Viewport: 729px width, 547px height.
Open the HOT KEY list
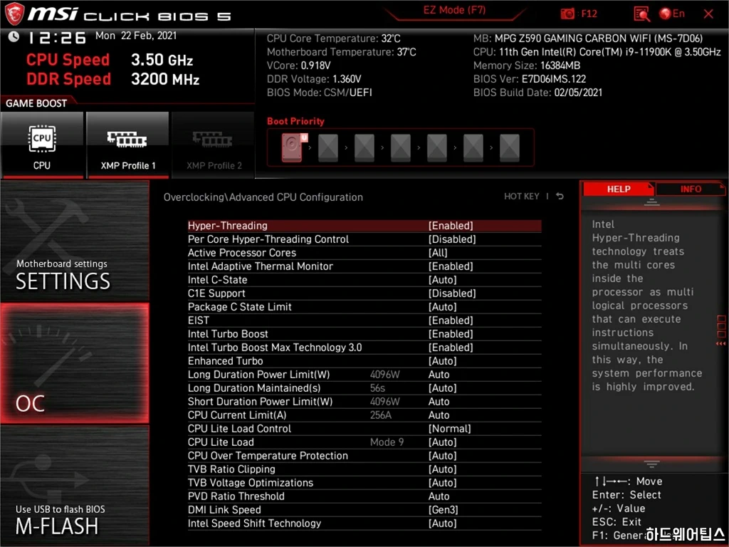pos(522,197)
